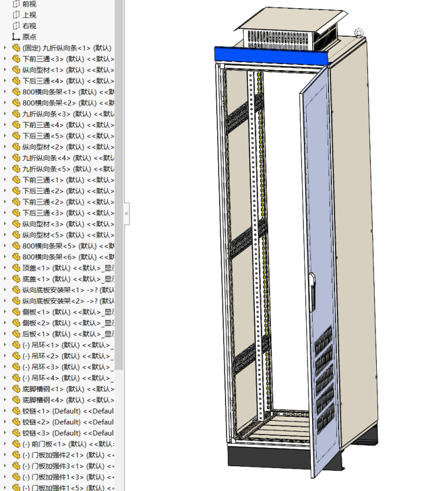
Task: Select the blue top beam in model
Action: pyautogui.click(x=272, y=56)
